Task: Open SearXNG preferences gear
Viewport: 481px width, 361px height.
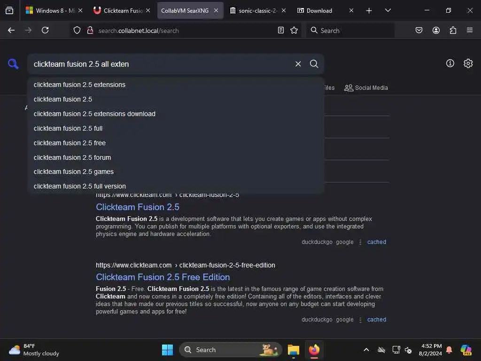Action: [468, 63]
